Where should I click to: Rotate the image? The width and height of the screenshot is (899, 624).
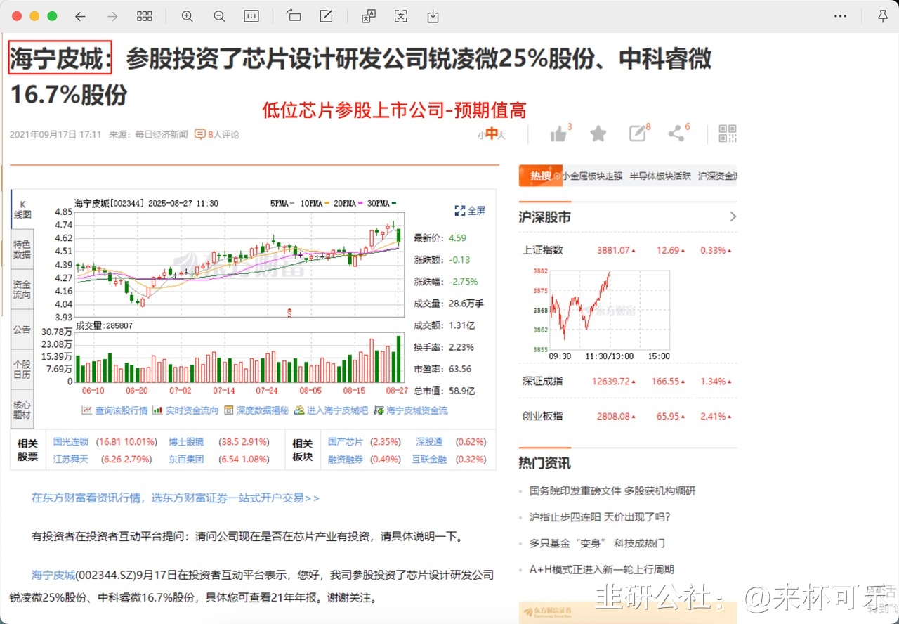[x=294, y=16]
